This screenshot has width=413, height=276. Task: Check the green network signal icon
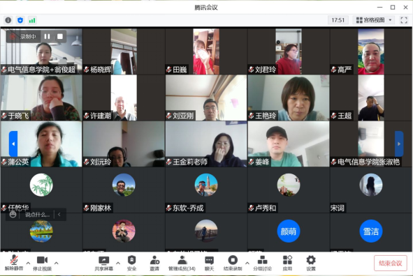coord(32,20)
